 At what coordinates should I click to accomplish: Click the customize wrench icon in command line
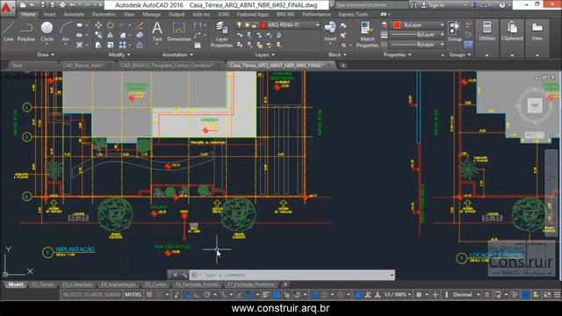pyautogui.click(x=184, y=275)
